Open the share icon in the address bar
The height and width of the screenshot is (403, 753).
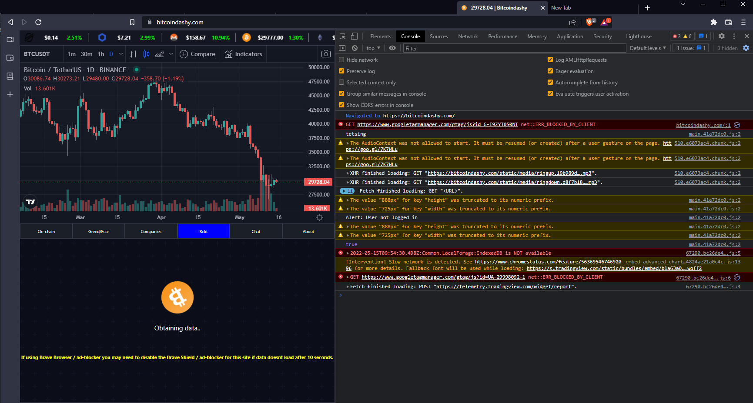point(572,22)
